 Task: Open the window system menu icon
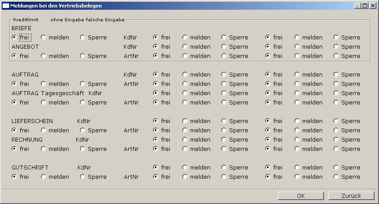(6, 6)
